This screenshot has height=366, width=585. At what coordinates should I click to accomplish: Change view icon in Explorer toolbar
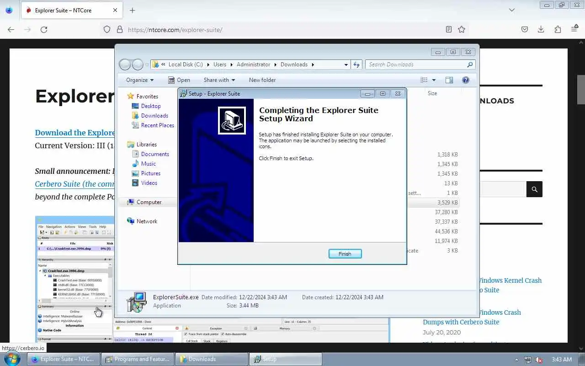(x=424, y=80)
